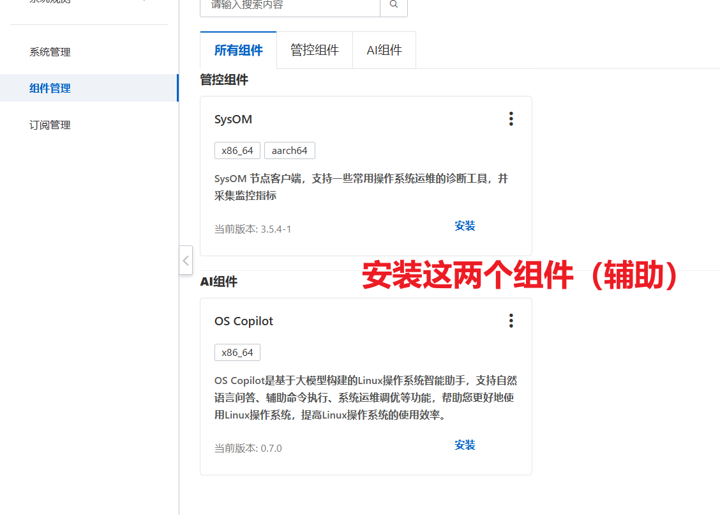Click the x86_64 tag on SysOM

pos(237,150)
